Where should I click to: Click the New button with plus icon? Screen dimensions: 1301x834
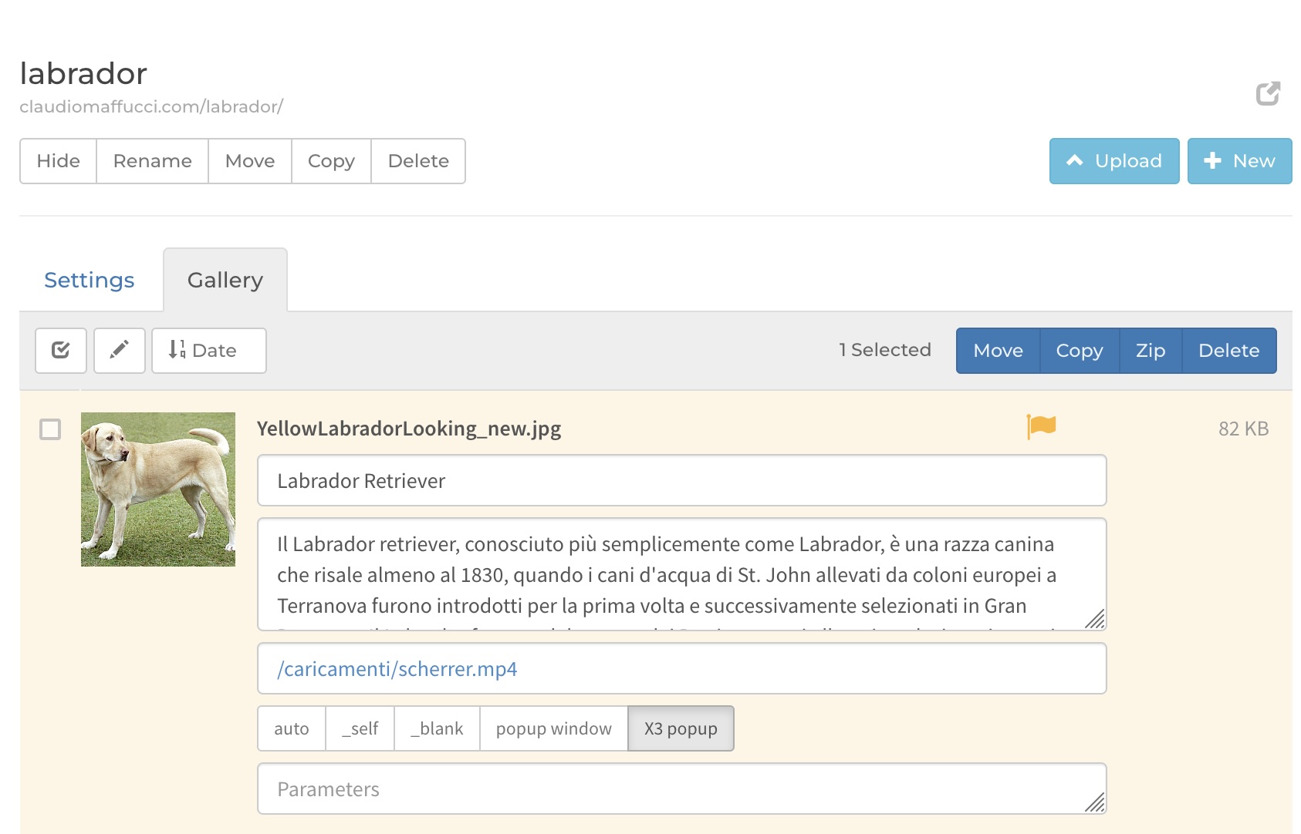coord(1239,161)
